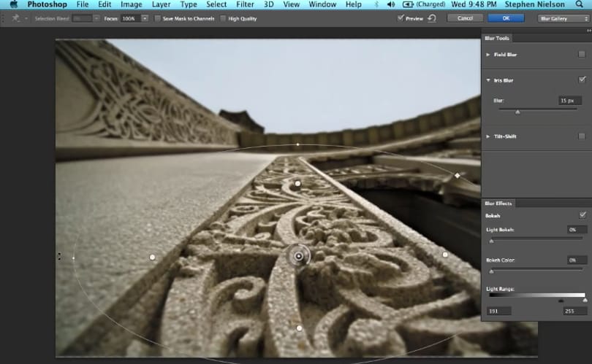Click the Light Bokeh slider thumb
The image size is (592, 364).
491,241
